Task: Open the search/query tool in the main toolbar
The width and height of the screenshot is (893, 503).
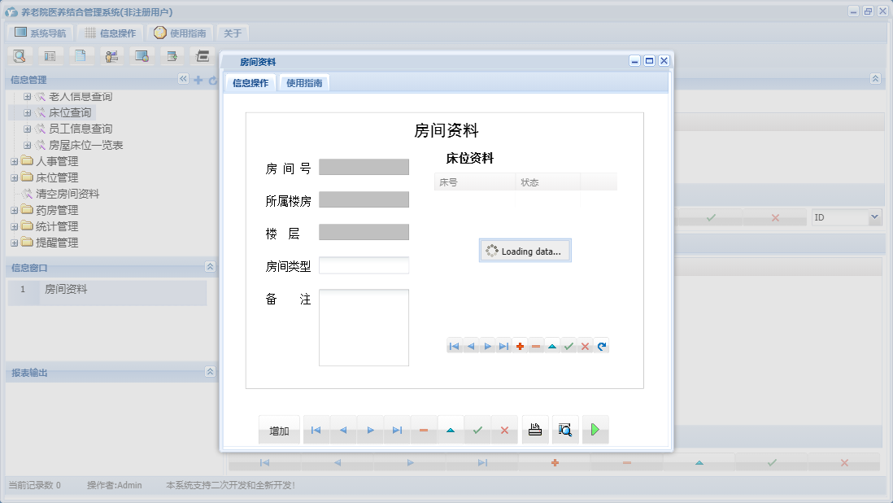Action: tap(20, 55)
